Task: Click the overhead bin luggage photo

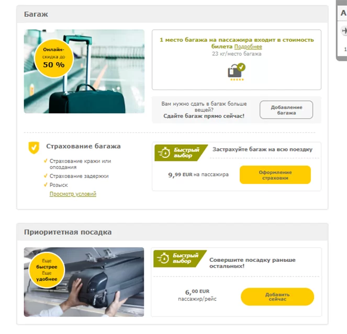Action: tap(84, 282)
